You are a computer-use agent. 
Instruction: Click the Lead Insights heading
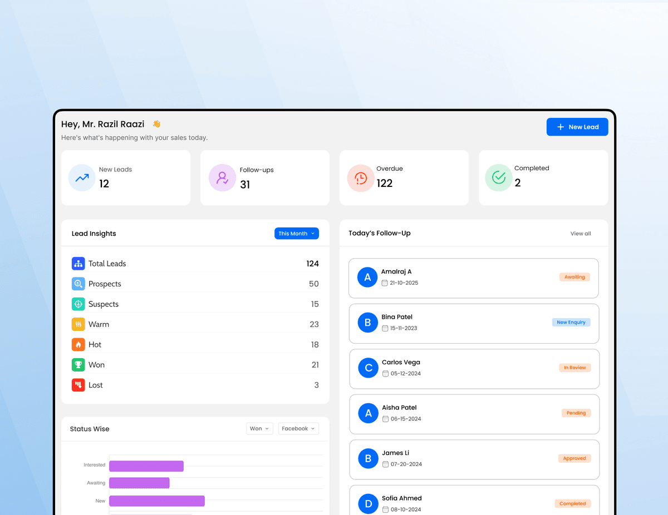click(94, 234)
